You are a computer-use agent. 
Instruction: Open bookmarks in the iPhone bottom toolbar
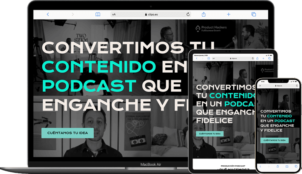[287, 166]
